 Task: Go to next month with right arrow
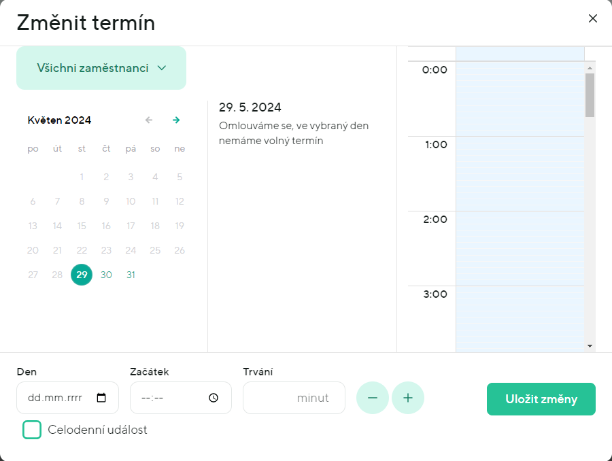(176, 120)
